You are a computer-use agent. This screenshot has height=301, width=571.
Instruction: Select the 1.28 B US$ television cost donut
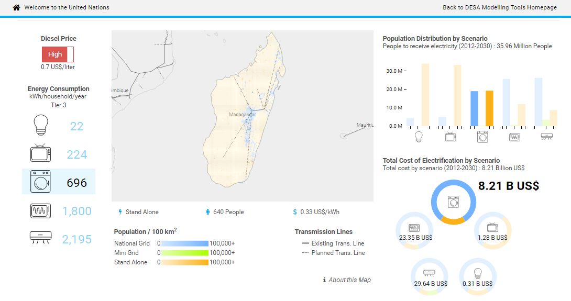[x=492, y=231]
